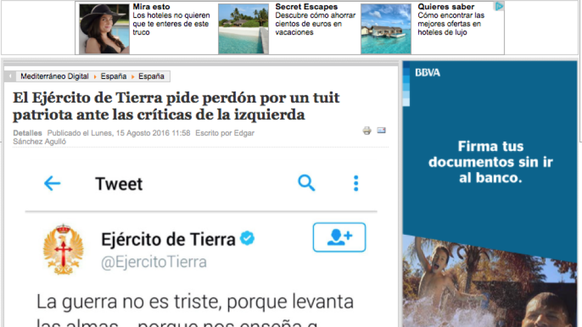This screenshot has width=582, height=327.
Task: Click the blue verified badge
Action: coord(247,238)
